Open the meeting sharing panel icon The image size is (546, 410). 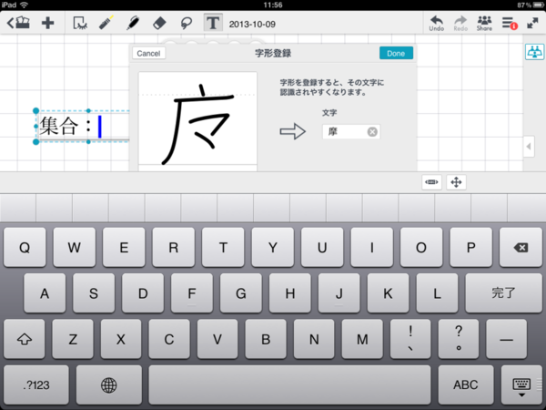coord(534,52)
